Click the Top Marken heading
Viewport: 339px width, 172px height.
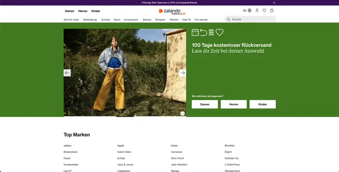[x=77, y=135]
